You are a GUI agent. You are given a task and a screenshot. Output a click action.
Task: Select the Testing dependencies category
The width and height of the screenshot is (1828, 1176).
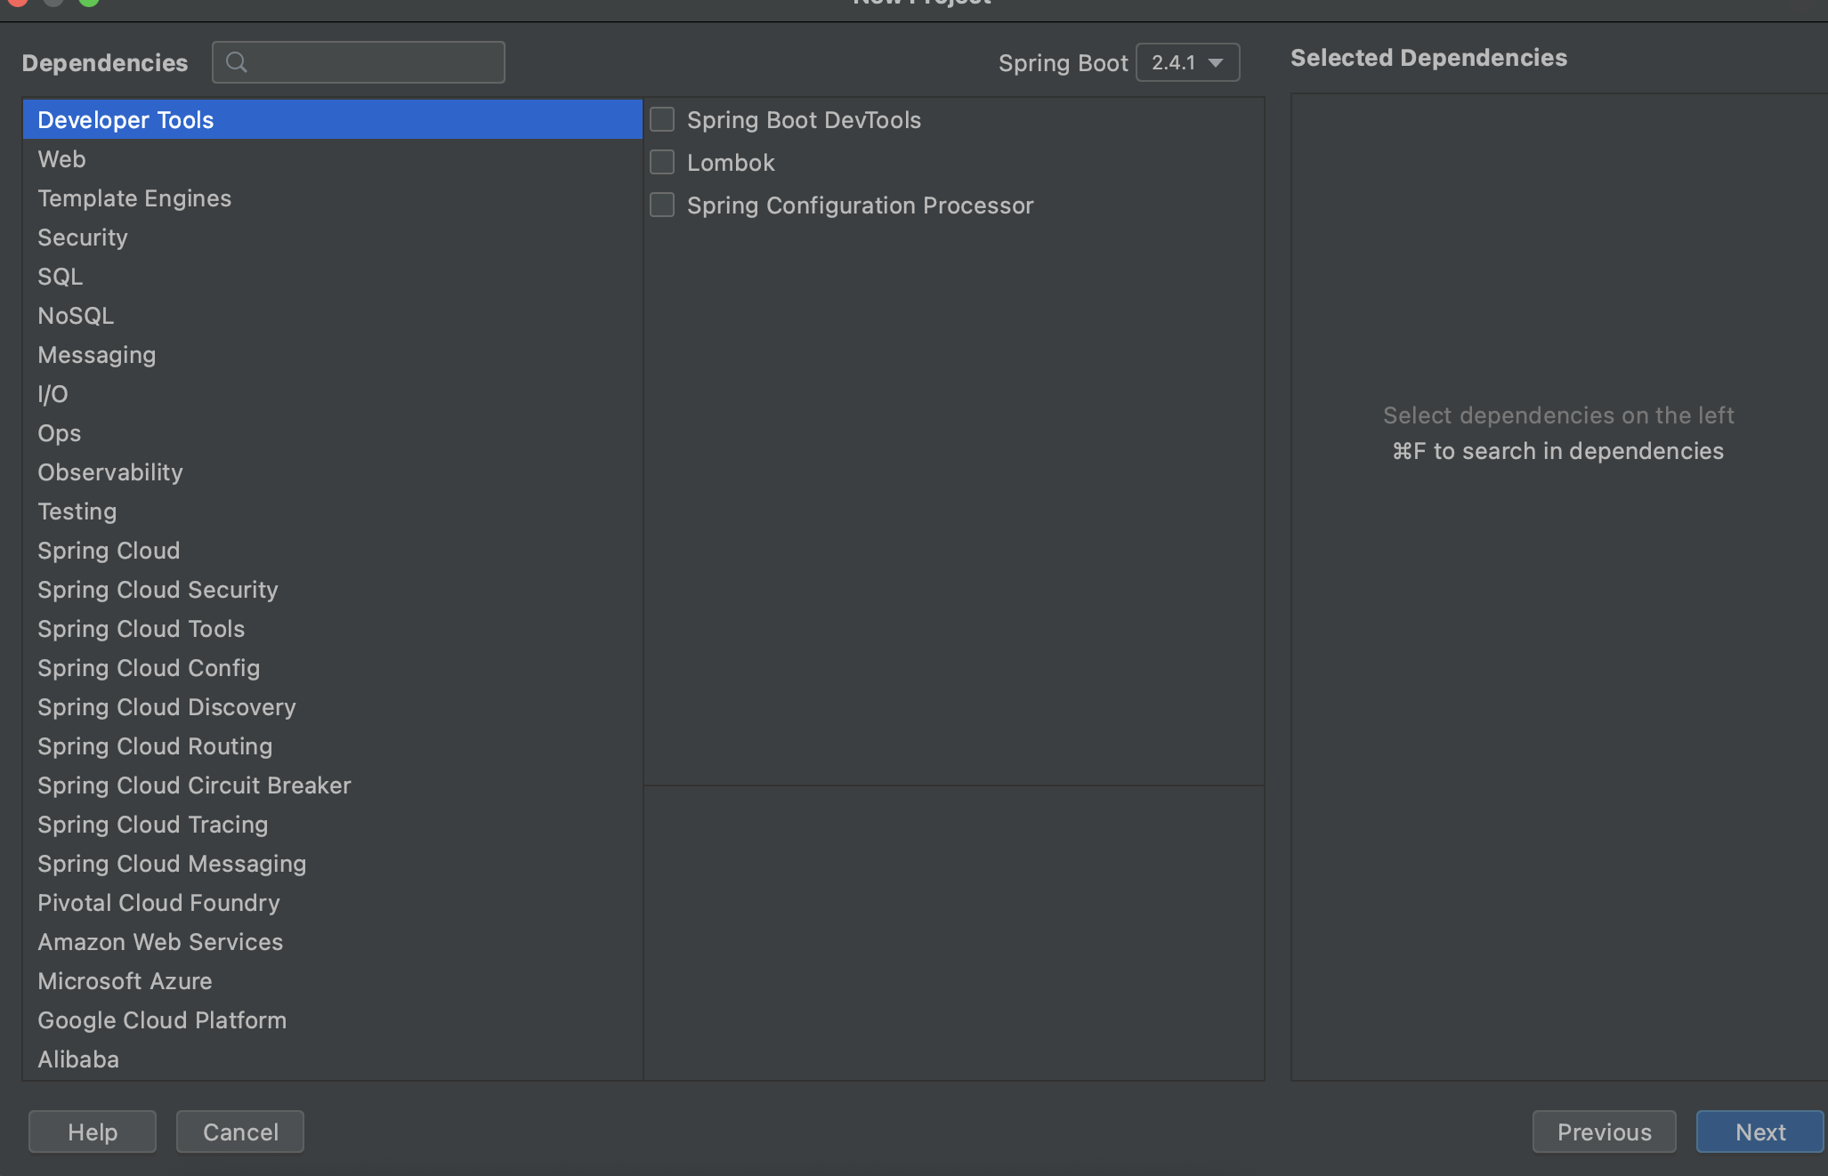(76, 511)
